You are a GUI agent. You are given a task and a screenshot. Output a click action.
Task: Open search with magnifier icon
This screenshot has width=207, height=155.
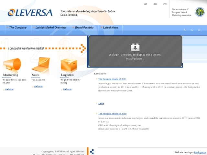click(x=192, y=30)
